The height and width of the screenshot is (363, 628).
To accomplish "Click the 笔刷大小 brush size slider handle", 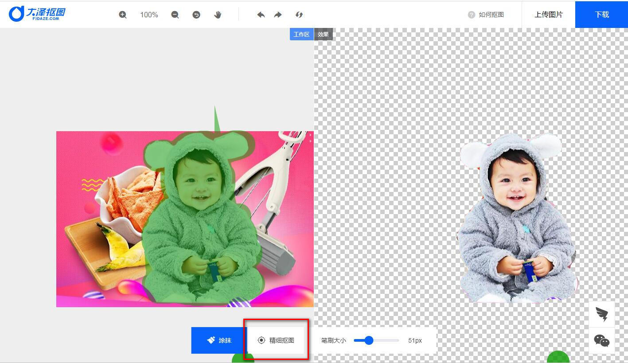I will click(368, 340).
